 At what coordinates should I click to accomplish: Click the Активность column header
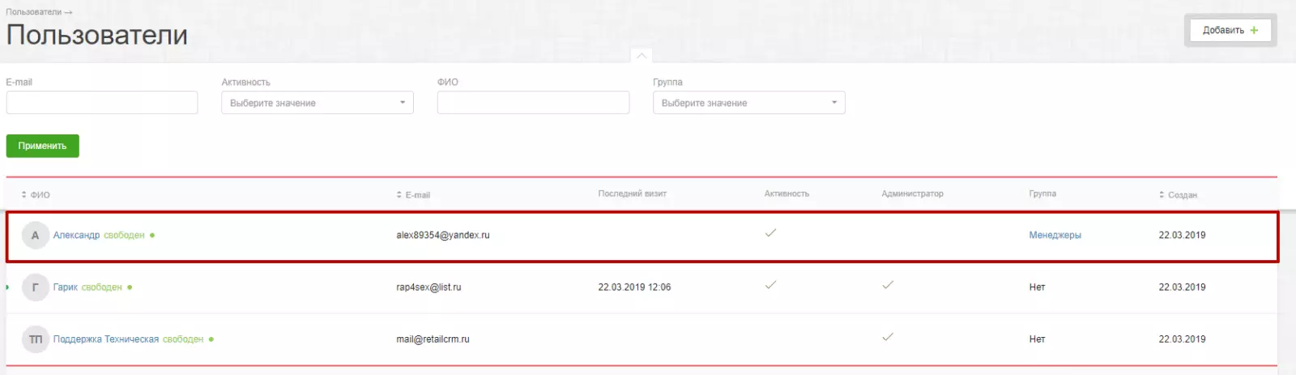point(787,194)
